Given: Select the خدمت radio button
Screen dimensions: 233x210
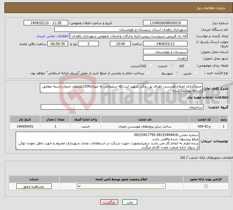Looking at the screenshot, I should (172, 65).
